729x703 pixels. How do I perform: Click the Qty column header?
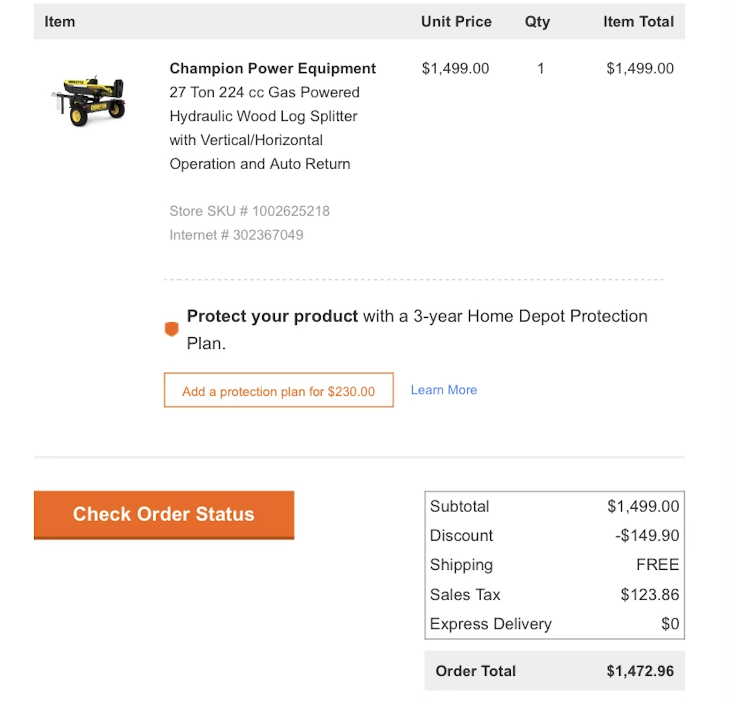point(537,22)
